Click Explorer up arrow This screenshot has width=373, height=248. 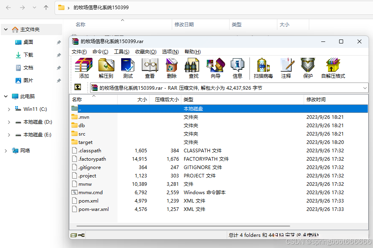[46, 8]
